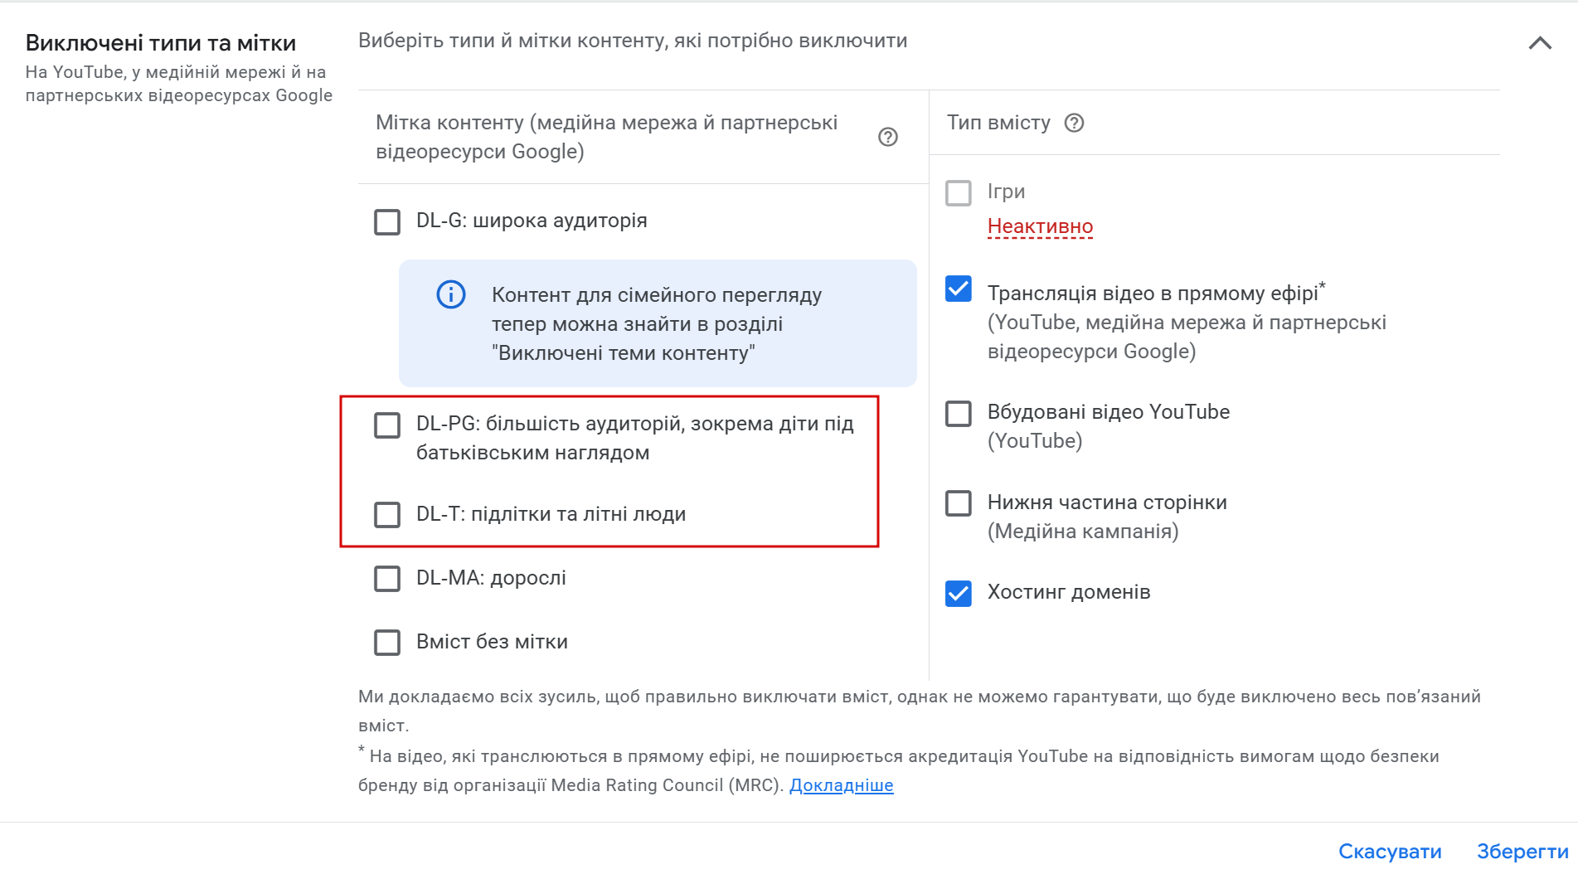
Task: Click help icon beside content label header
Action: click(887, 137)
